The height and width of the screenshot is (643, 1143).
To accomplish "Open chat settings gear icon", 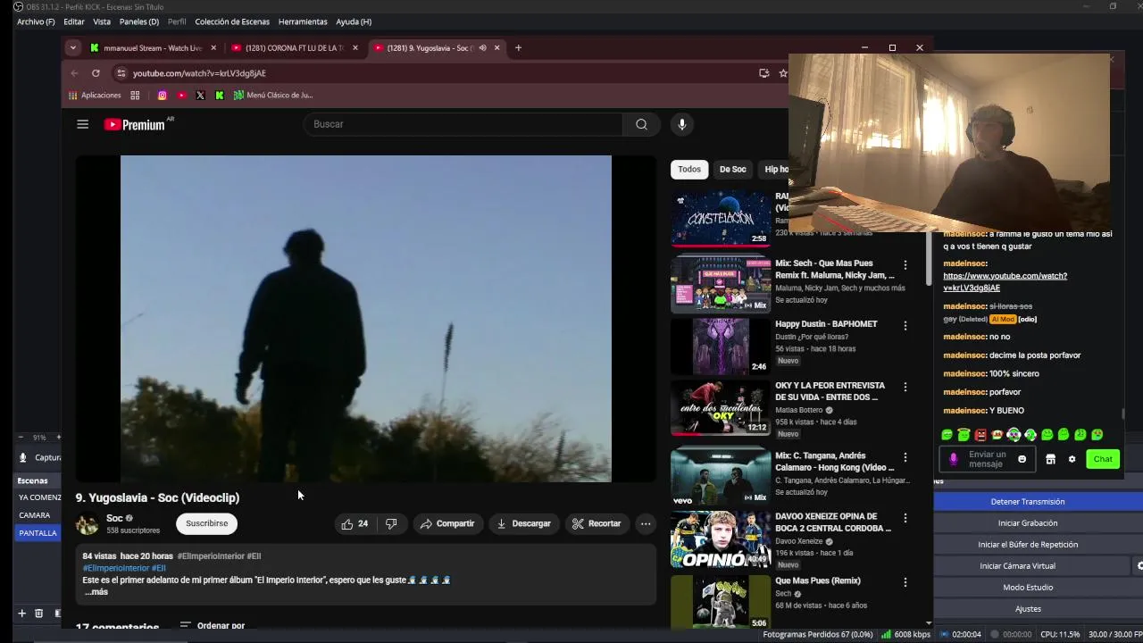I will pos(1072,459).
